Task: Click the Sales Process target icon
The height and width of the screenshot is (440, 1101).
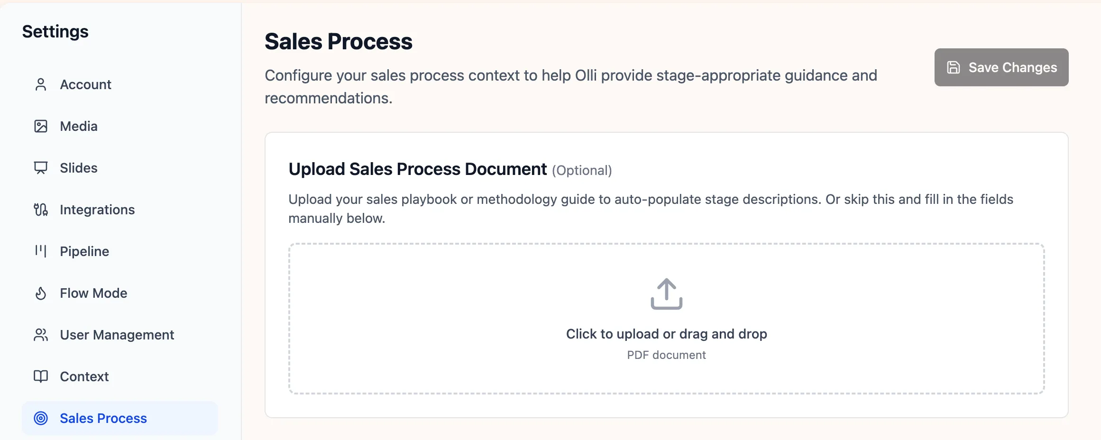Action: tap(41, 418)
